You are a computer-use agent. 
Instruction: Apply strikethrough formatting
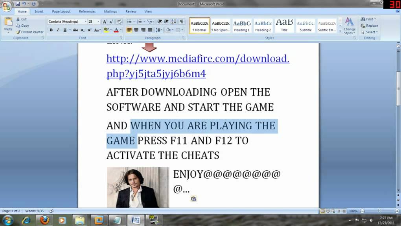(x=75, y=30)
